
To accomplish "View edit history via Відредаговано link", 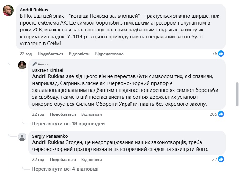I will (x=109, y=54).
